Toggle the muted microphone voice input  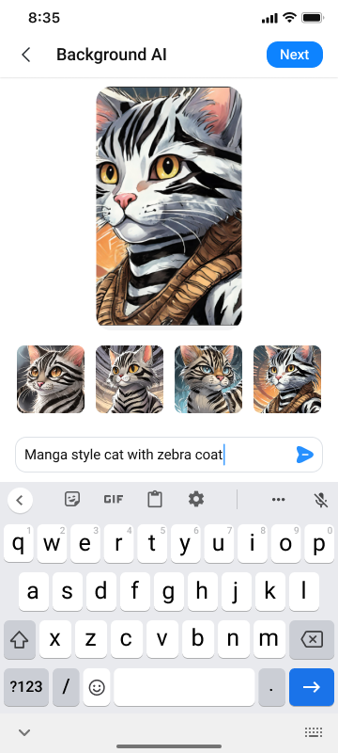coord(321,500)
